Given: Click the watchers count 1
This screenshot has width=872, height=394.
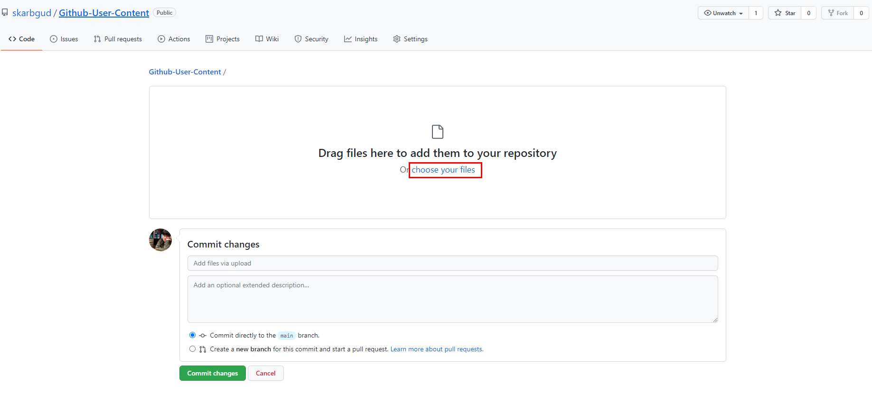Looking at the screenshot, I should [756, 13].
